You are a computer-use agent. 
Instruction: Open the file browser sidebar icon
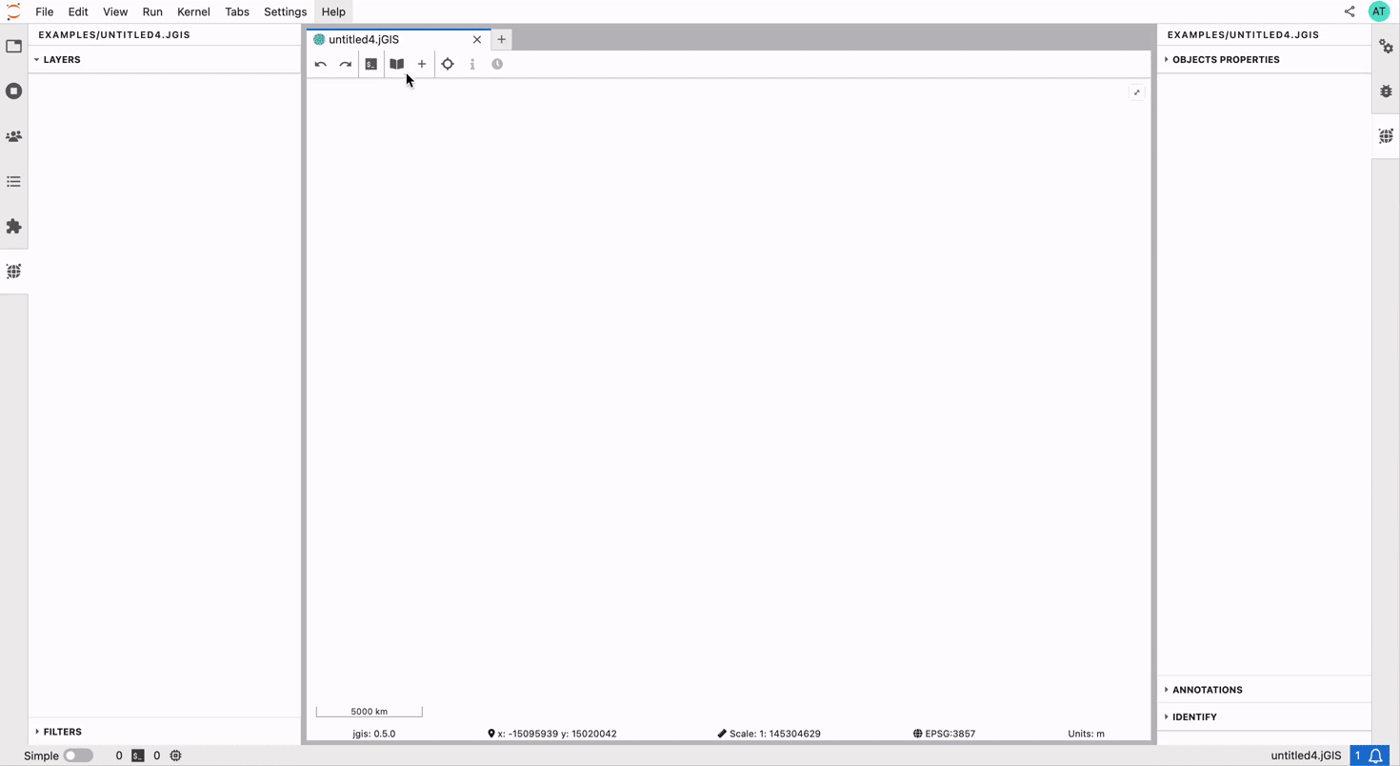pyautogui.click(x=13, y=47)
